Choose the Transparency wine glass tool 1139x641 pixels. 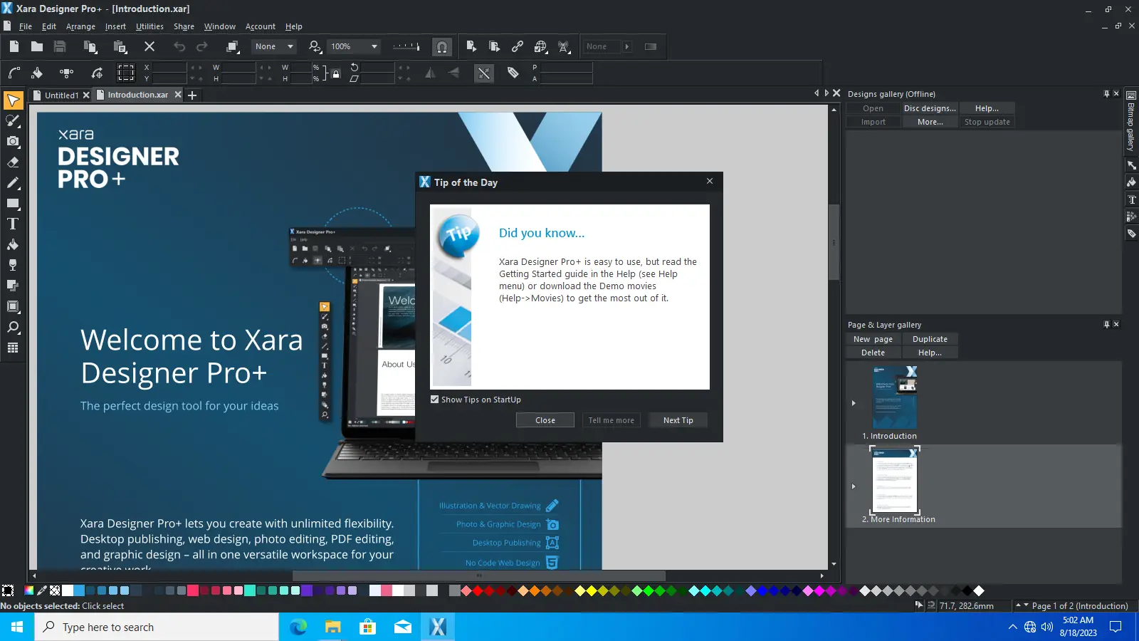coord(13,265)
